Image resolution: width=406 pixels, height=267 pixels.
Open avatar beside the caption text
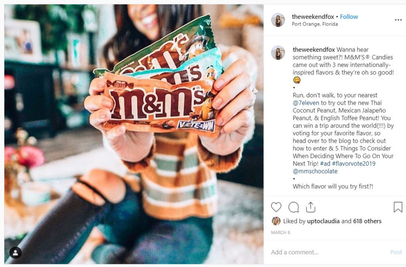pyautogui.click(x=278, y=53)
